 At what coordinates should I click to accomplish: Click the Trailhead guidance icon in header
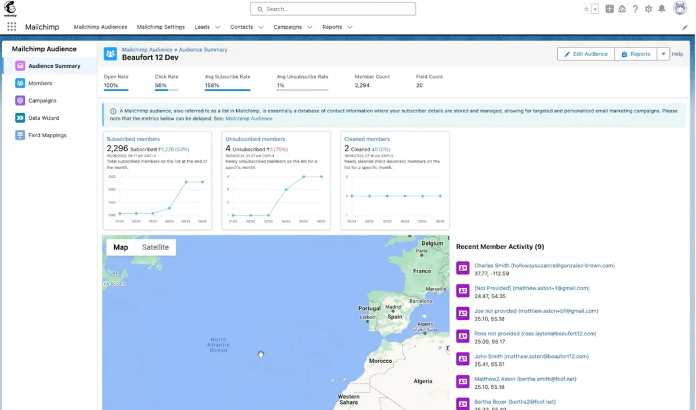click(622, 9)
